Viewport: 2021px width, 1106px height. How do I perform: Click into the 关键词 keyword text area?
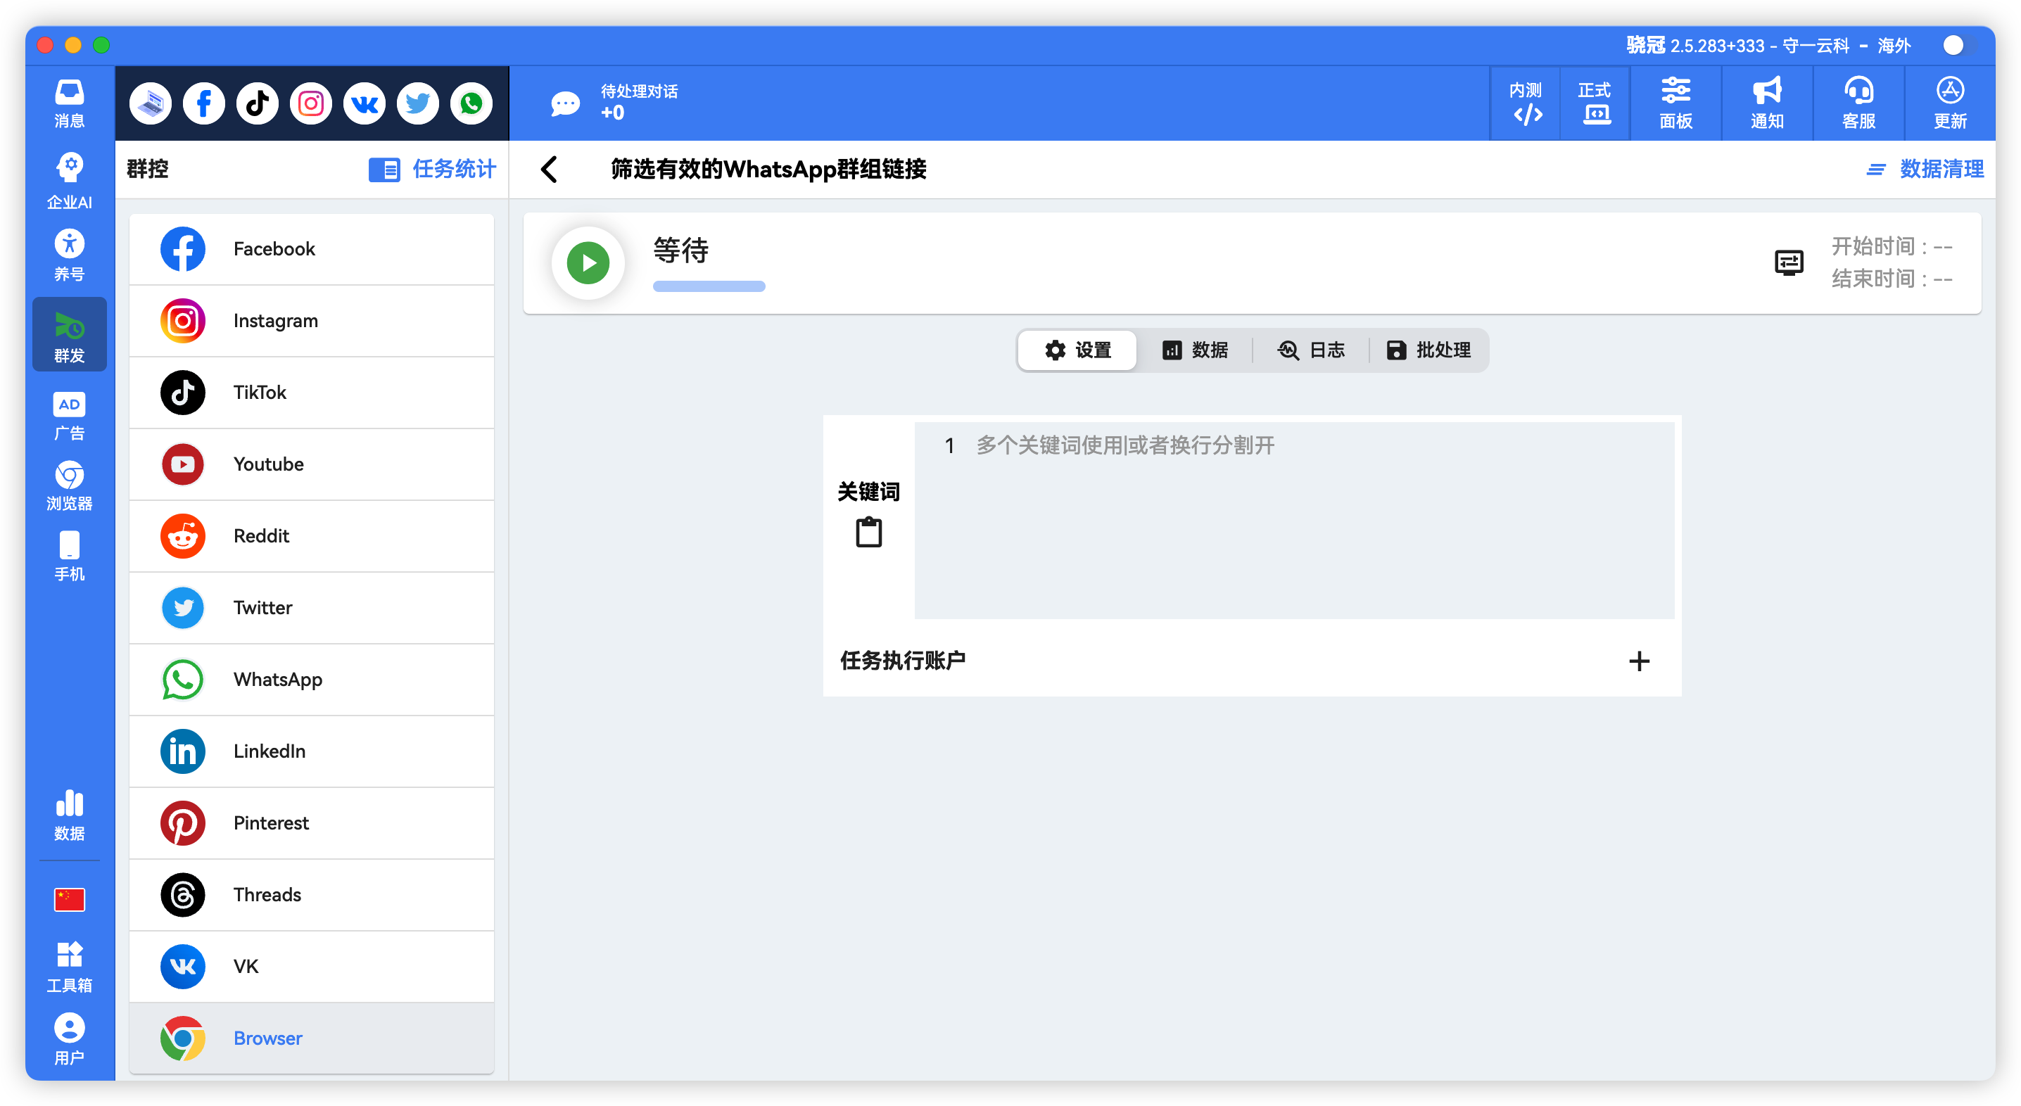pos(1295,521)
